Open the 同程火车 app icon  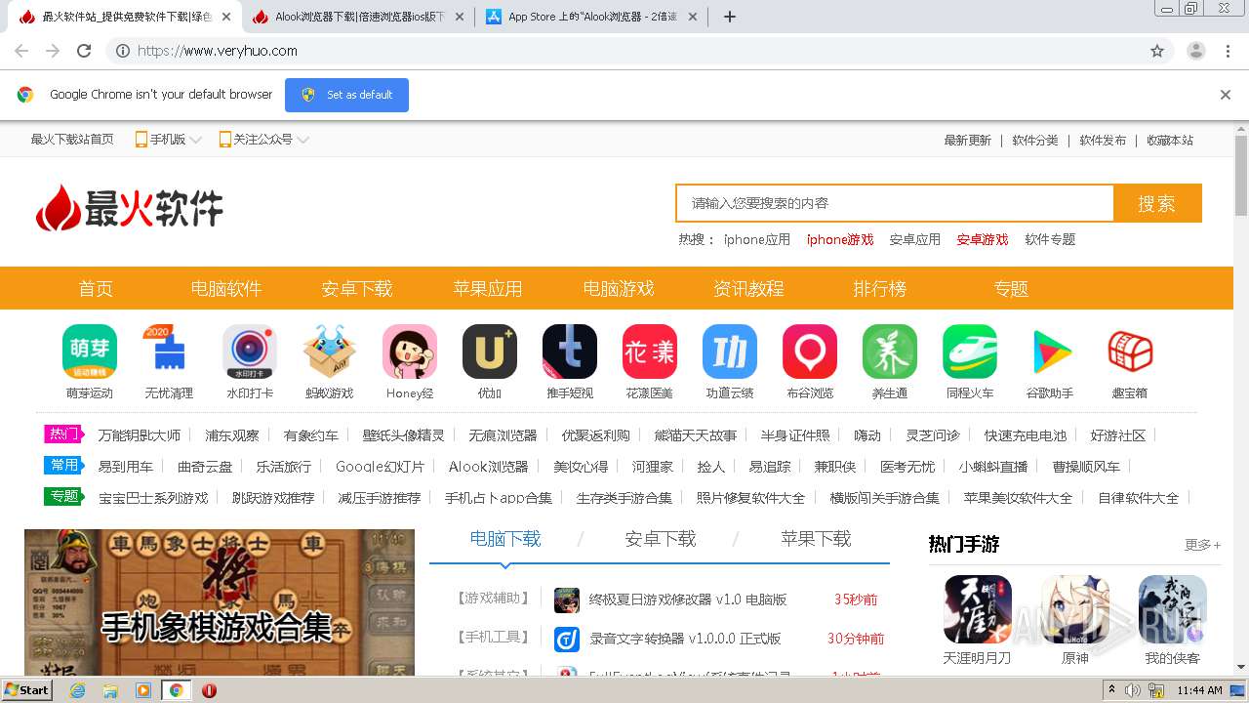[970, 351]
